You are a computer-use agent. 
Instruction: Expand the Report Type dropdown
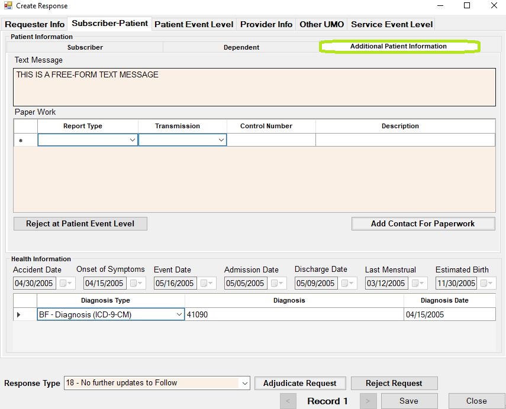[x=133, y=140]
